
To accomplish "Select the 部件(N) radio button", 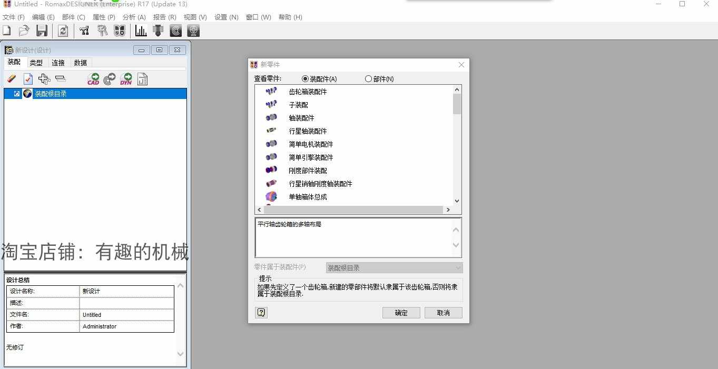I will (x=368, y=79).
